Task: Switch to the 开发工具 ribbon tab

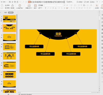Action: click(x=56, y=2)
